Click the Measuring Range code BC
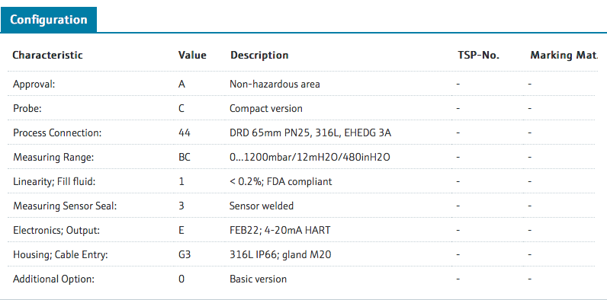 coord(185,158)
